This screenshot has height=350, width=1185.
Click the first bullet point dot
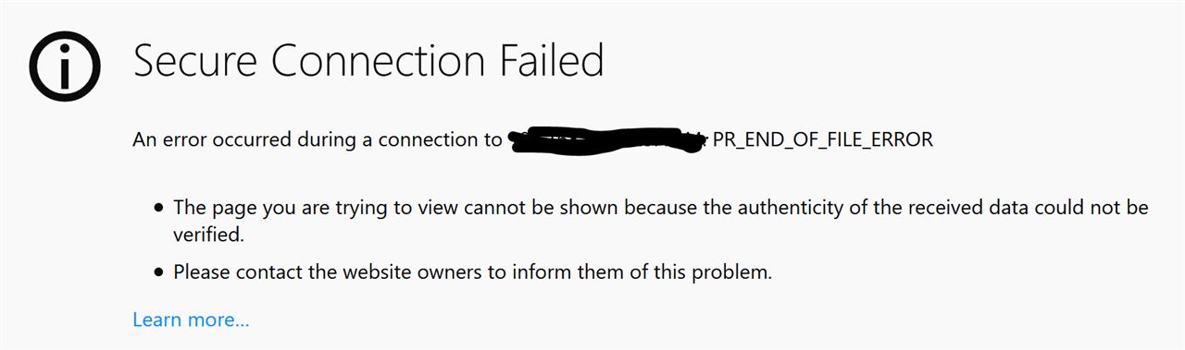(159, 209)
